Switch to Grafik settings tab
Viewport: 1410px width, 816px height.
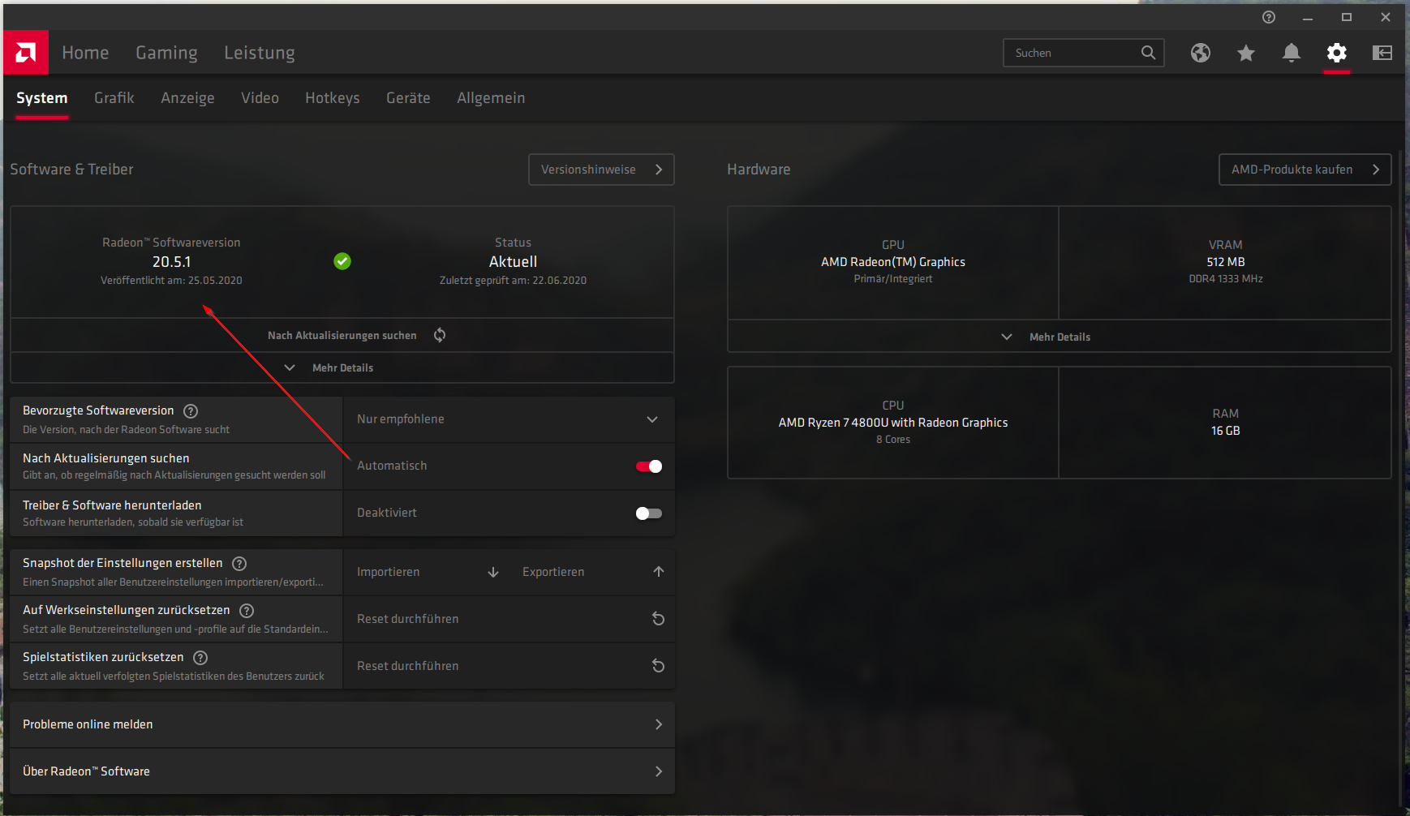(x=114, y=98)
